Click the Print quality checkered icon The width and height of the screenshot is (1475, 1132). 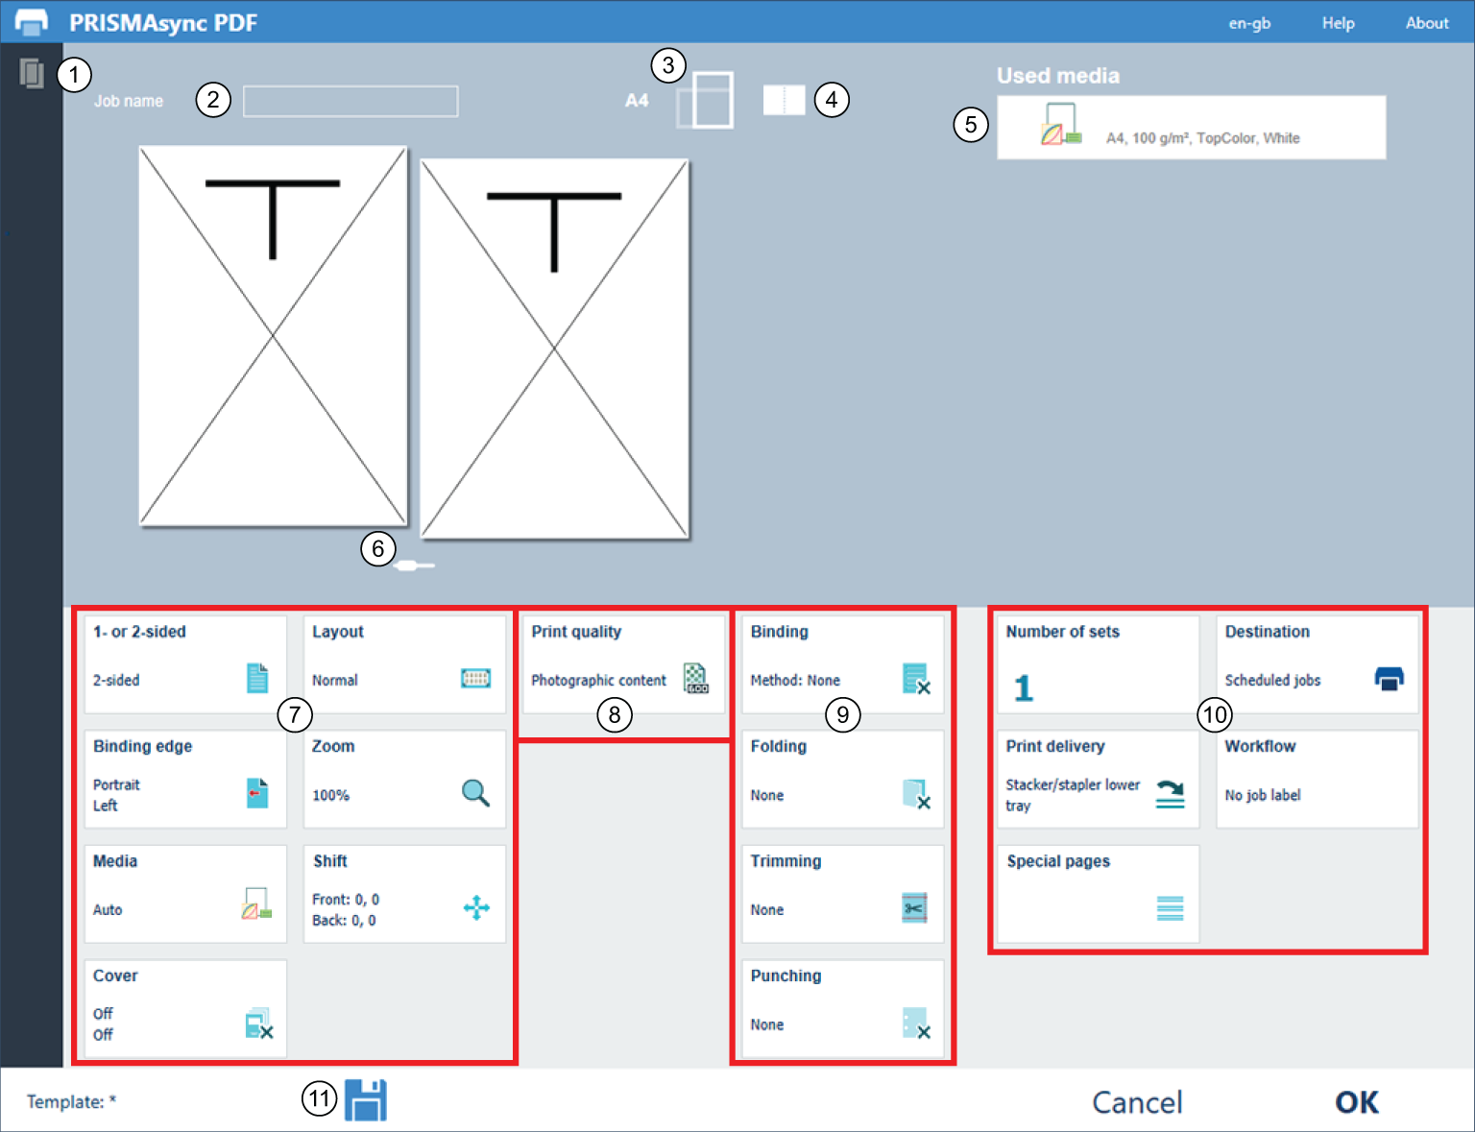[695, 678]
